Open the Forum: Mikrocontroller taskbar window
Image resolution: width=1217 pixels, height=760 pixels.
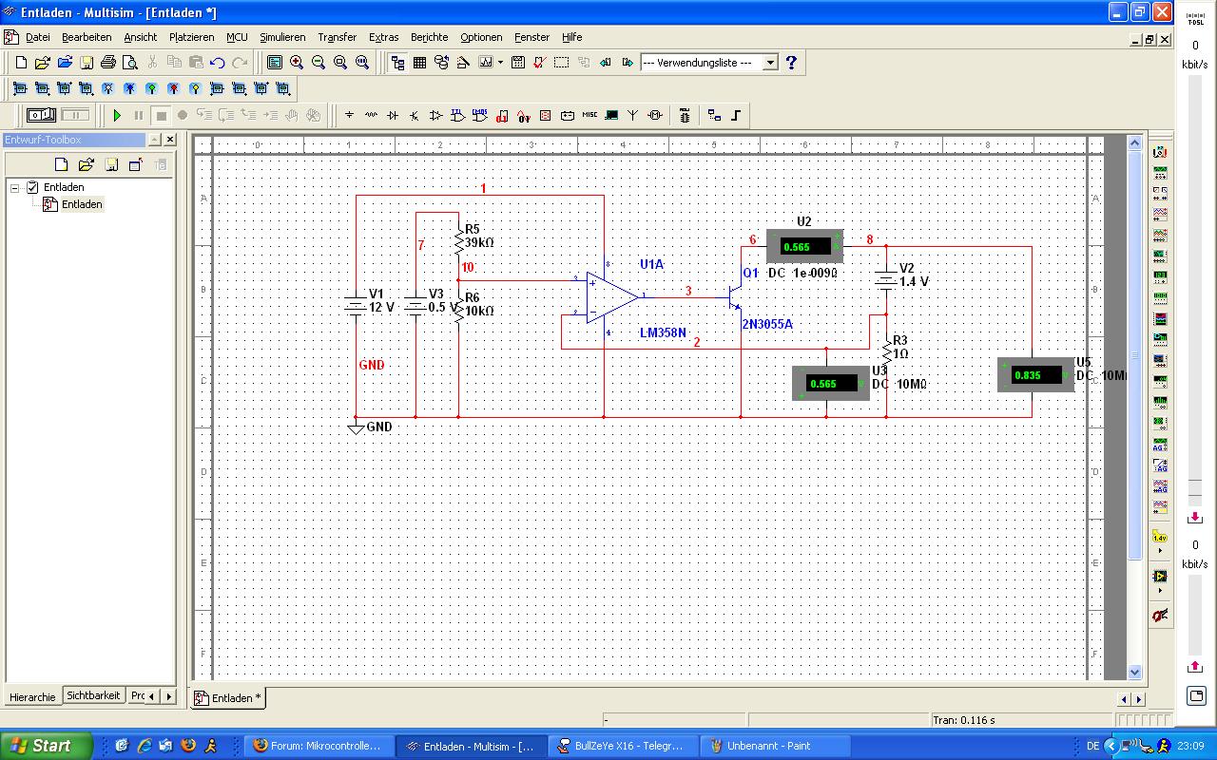[319, 746]
